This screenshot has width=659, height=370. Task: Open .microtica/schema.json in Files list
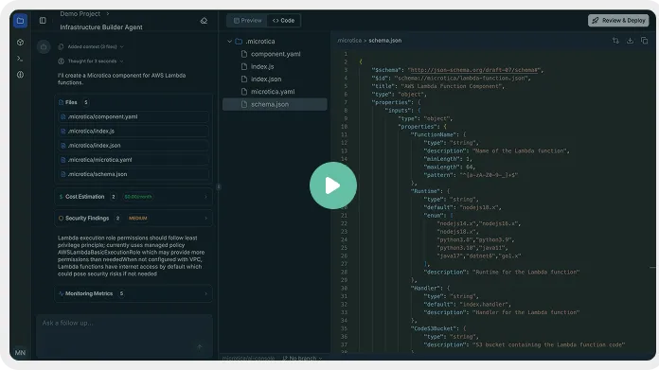click(134, 174)
